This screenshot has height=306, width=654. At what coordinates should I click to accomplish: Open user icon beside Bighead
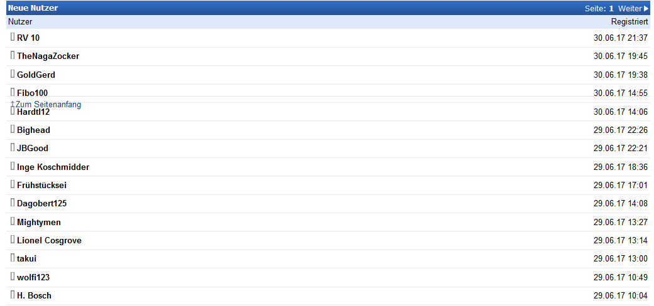pyautogui.click(x=13, y=129)
